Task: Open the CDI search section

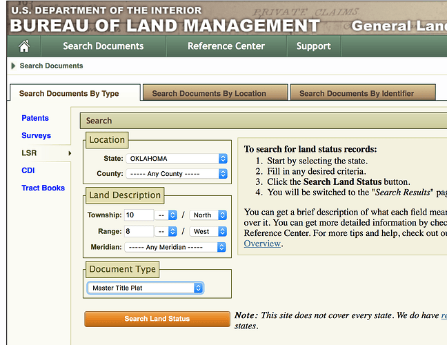Action: [x=28, y=170]
